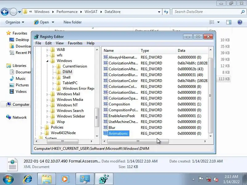The image size is (247, 185).
Task: Select Pictures in Libraries sidebar
Action: click(x=22, y=85)
